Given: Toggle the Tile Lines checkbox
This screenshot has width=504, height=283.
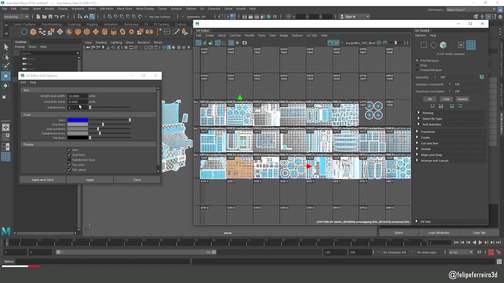Looking at the screenshot, I should [69, 165].
